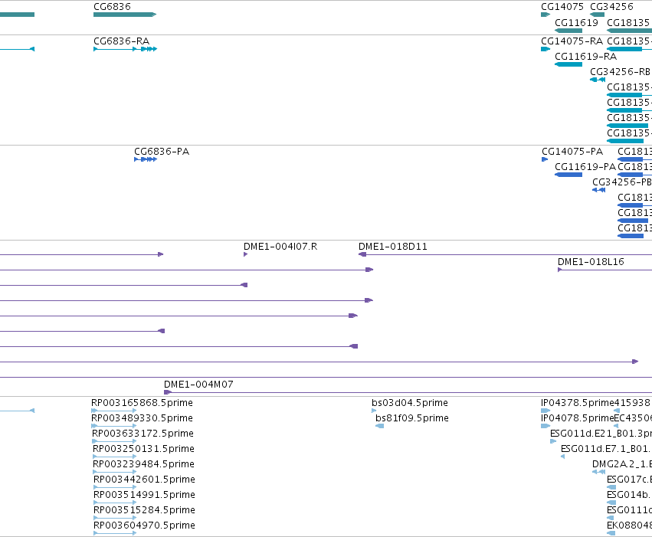Viewport: 652px width, 537px height.
Task: Click the DME1-018D11 BAC label
Action: [x=392, y=247]
